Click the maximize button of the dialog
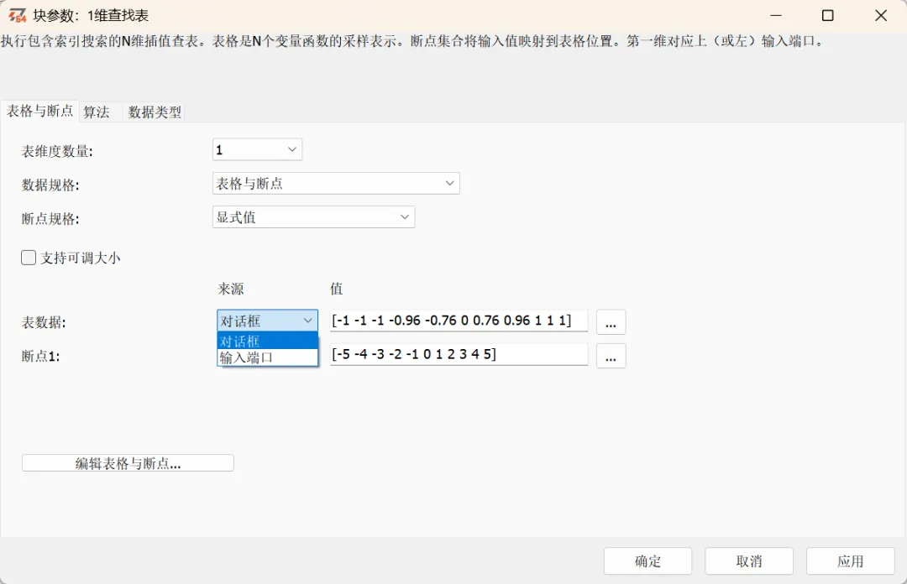This screenshot has width=907, height=584. 827,15
